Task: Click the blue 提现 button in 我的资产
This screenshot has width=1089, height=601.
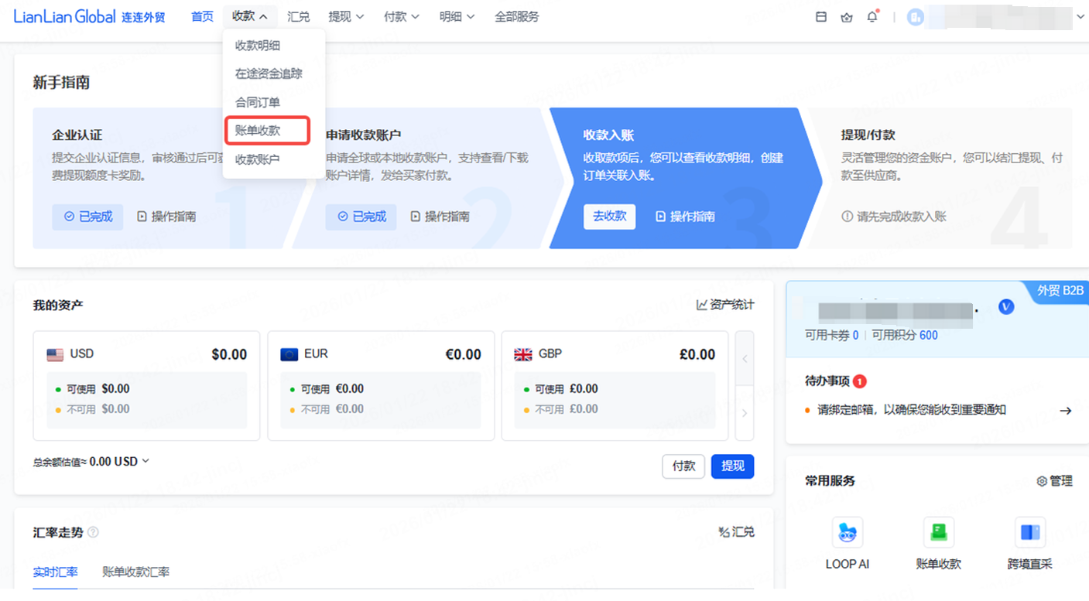Action: click(x=732, y=466)
